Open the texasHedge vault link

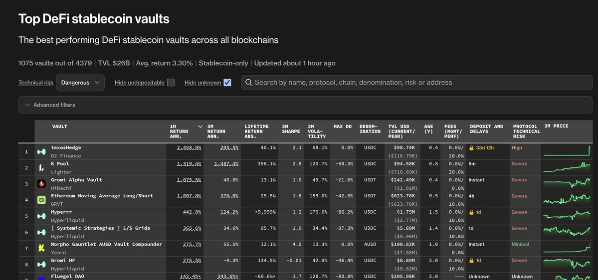[66, 147]
